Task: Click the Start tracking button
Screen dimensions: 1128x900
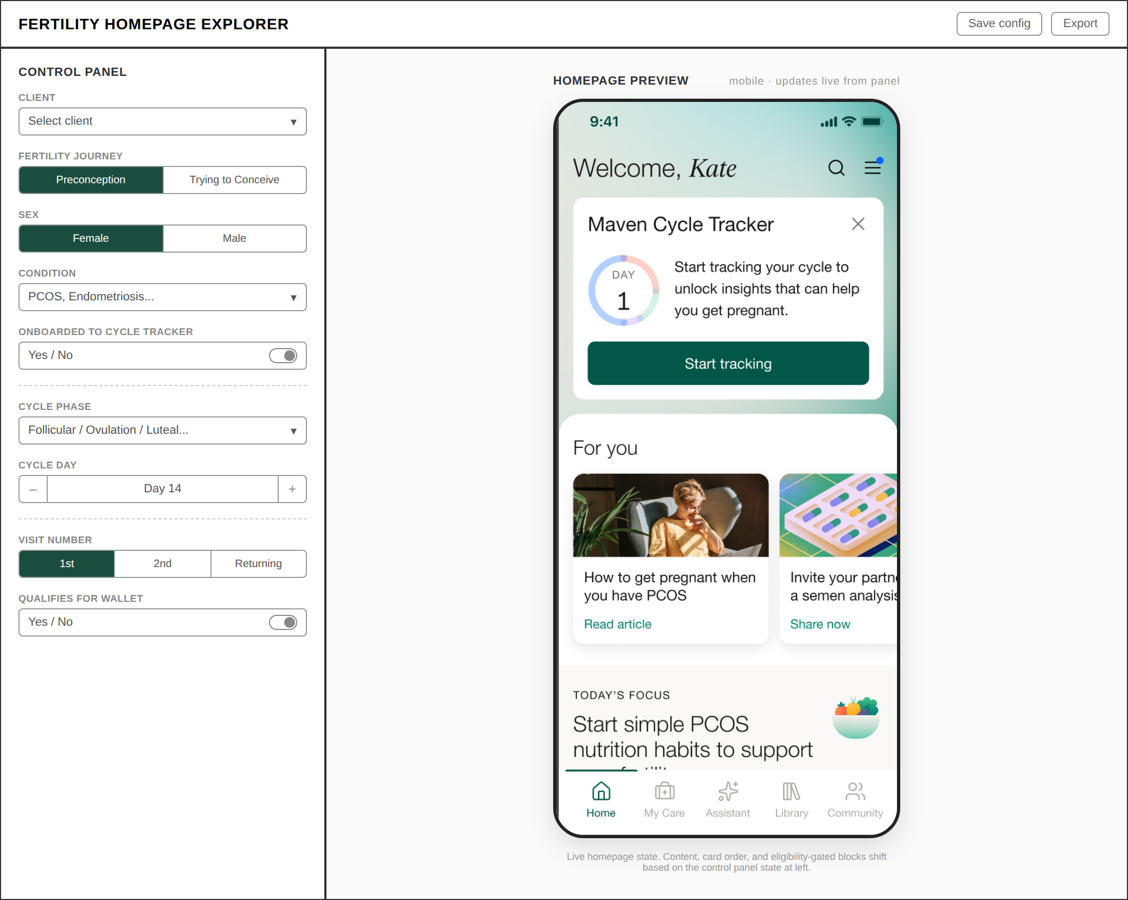Action: pos(728,363)
